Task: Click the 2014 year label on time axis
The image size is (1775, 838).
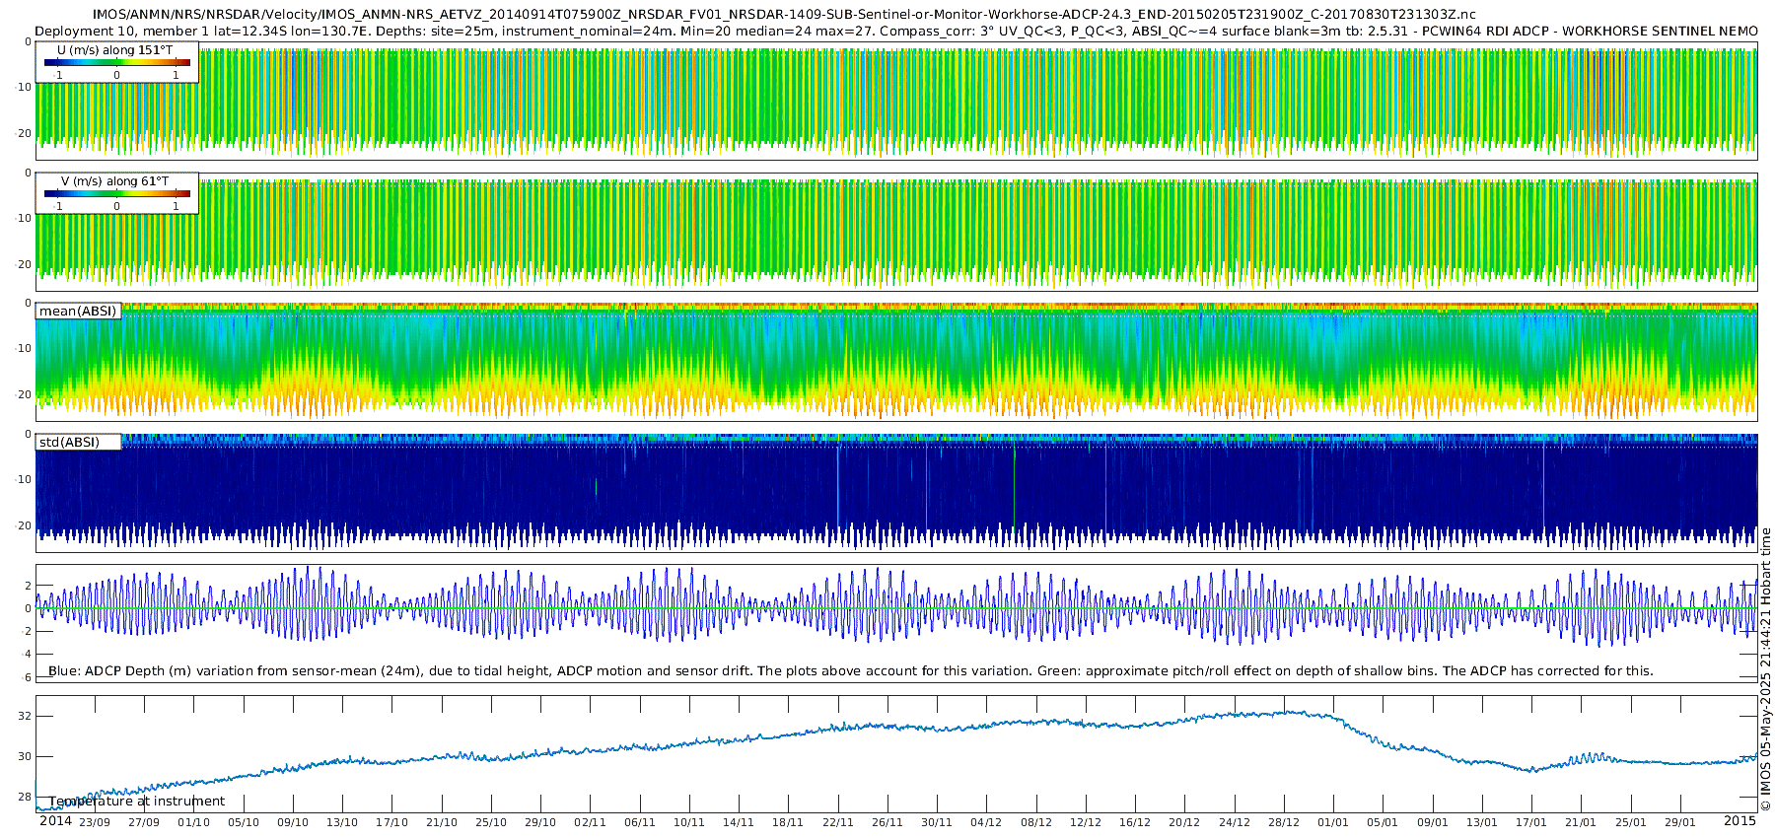Action: [x=55, y=821]
